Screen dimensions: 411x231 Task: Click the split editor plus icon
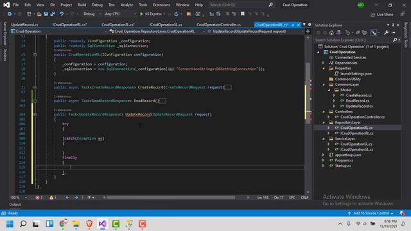click(x=308, y=31)
